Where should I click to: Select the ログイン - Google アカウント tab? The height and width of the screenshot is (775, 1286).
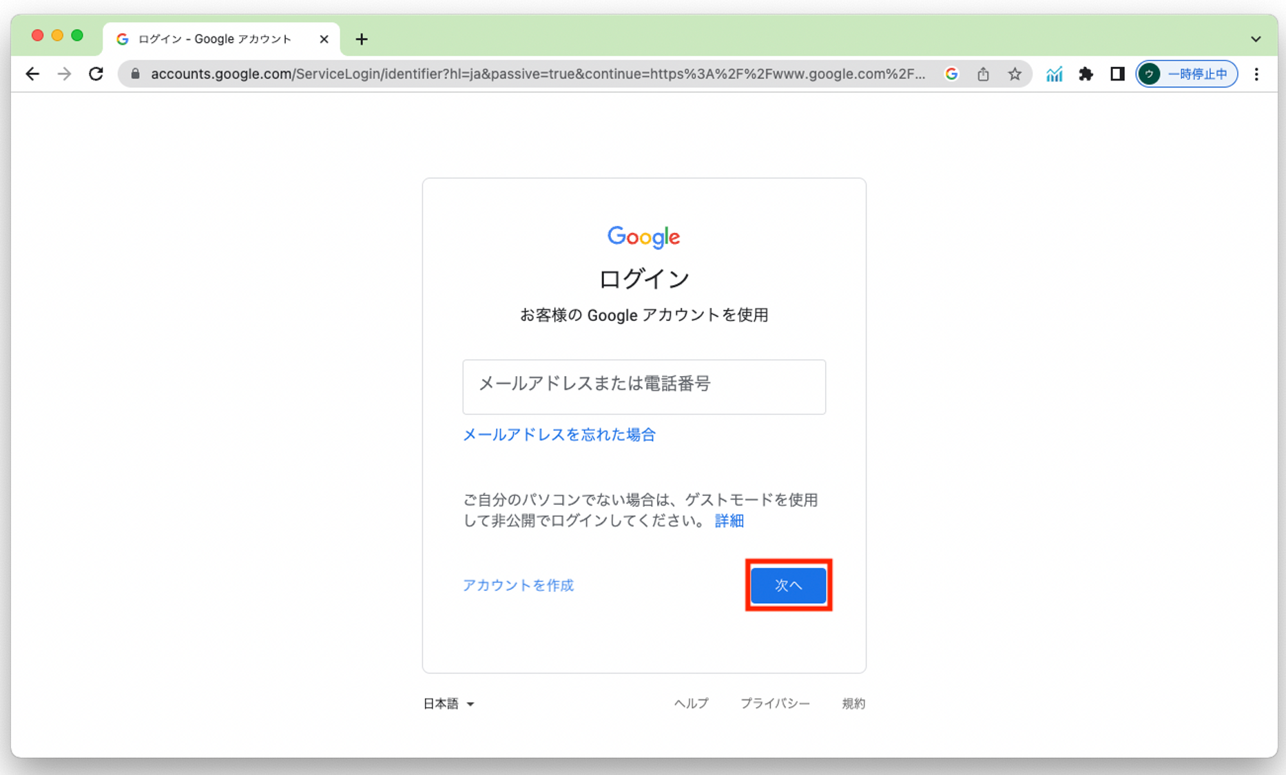pos(215,39)
